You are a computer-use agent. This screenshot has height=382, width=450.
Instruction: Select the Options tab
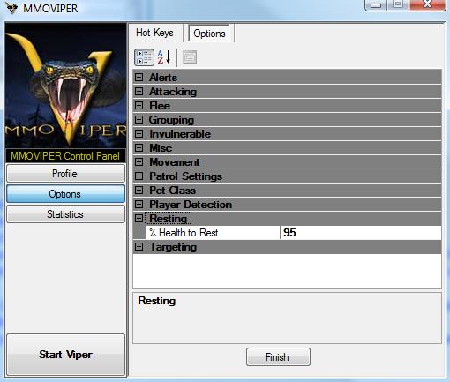pyautogui.click(x=209, y=34)
